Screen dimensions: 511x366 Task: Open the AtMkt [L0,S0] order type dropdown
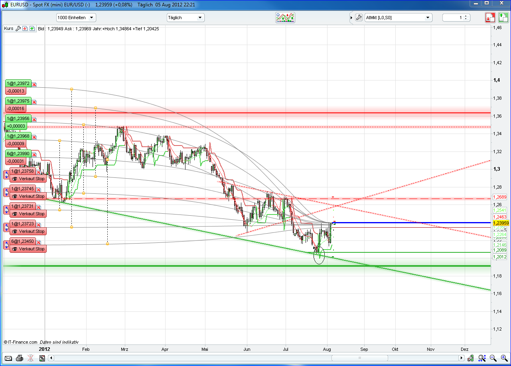(x=398, y=18)
